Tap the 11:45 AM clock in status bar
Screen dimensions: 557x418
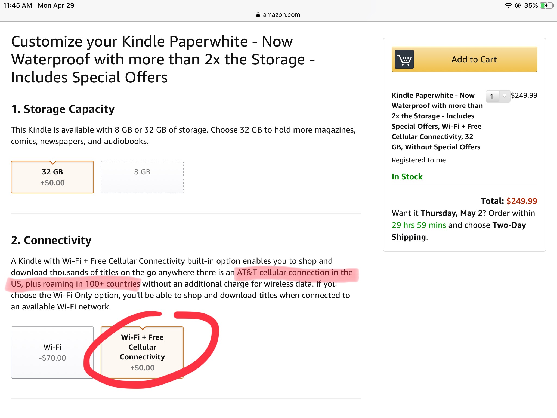coord(18,5)
